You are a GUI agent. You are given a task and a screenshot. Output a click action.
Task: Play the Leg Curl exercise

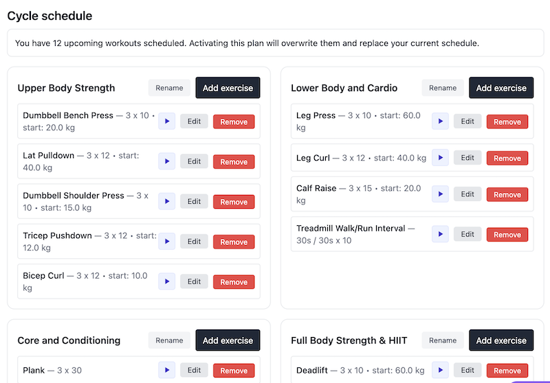coord(440,158)
